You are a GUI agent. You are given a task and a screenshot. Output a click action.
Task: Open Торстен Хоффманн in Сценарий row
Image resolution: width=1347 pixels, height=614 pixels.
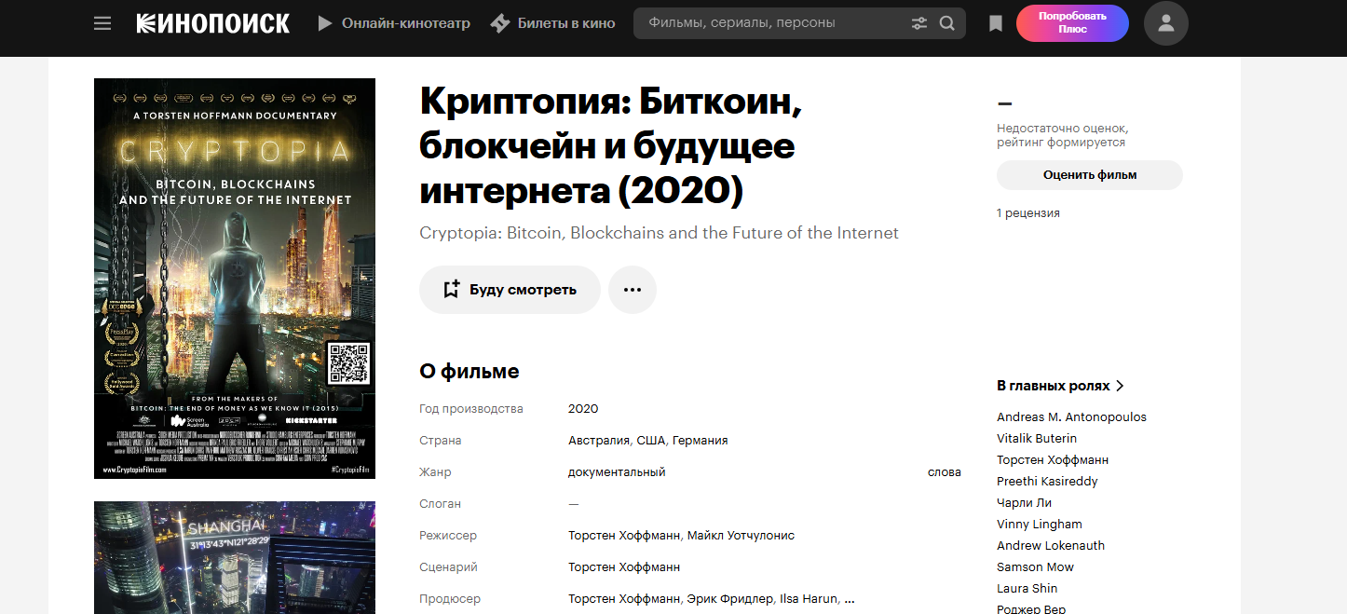point(624,567)
